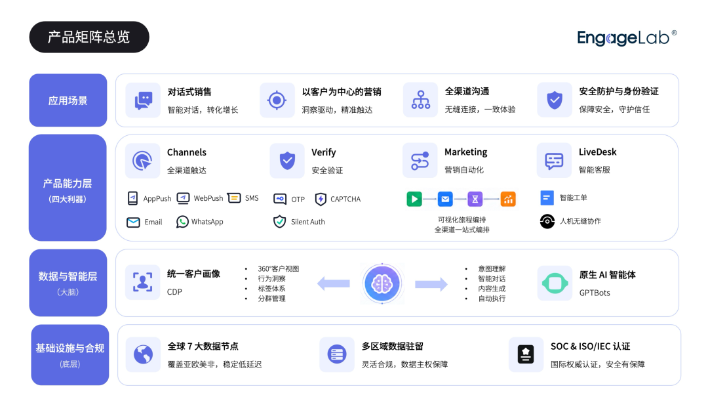Select the Verify shield icon
Viewport: 708px width, 399px height.
(x=287, y=161)
